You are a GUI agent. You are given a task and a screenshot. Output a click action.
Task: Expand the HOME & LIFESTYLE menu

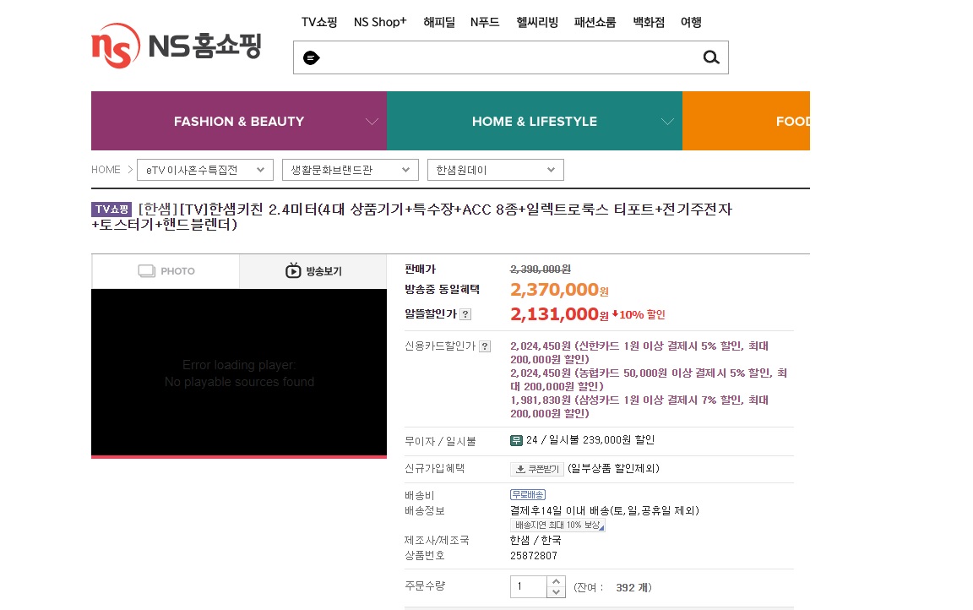[535, 122]
